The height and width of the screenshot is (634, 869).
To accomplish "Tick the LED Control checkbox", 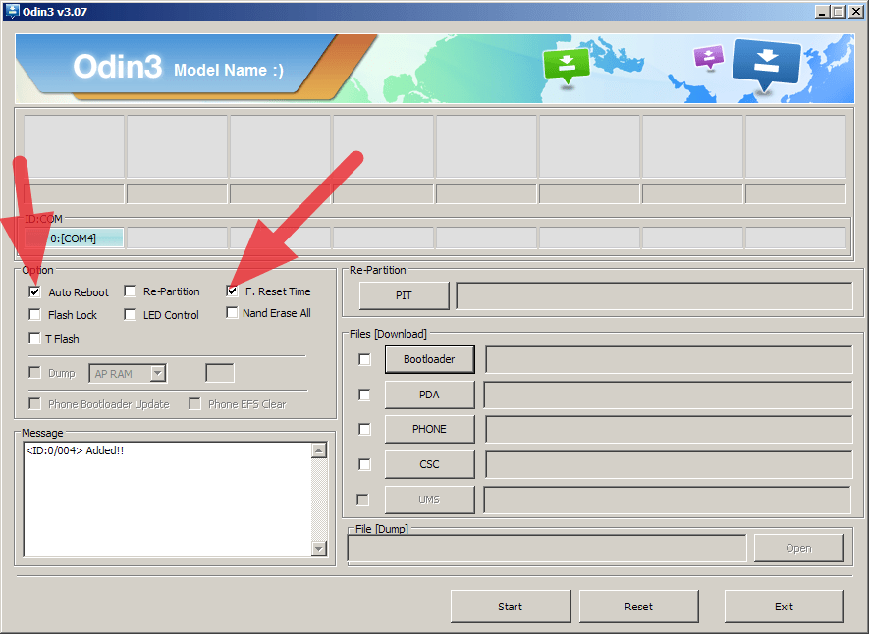I will click(131, 314).
